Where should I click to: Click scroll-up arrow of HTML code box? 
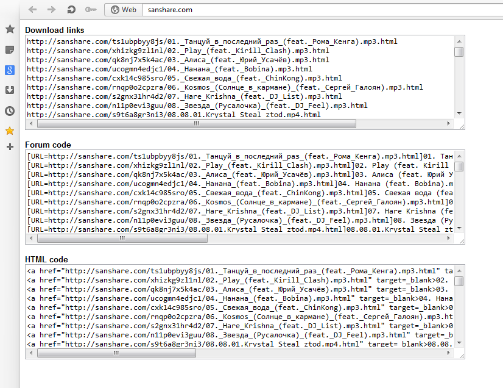coord(459,271)
